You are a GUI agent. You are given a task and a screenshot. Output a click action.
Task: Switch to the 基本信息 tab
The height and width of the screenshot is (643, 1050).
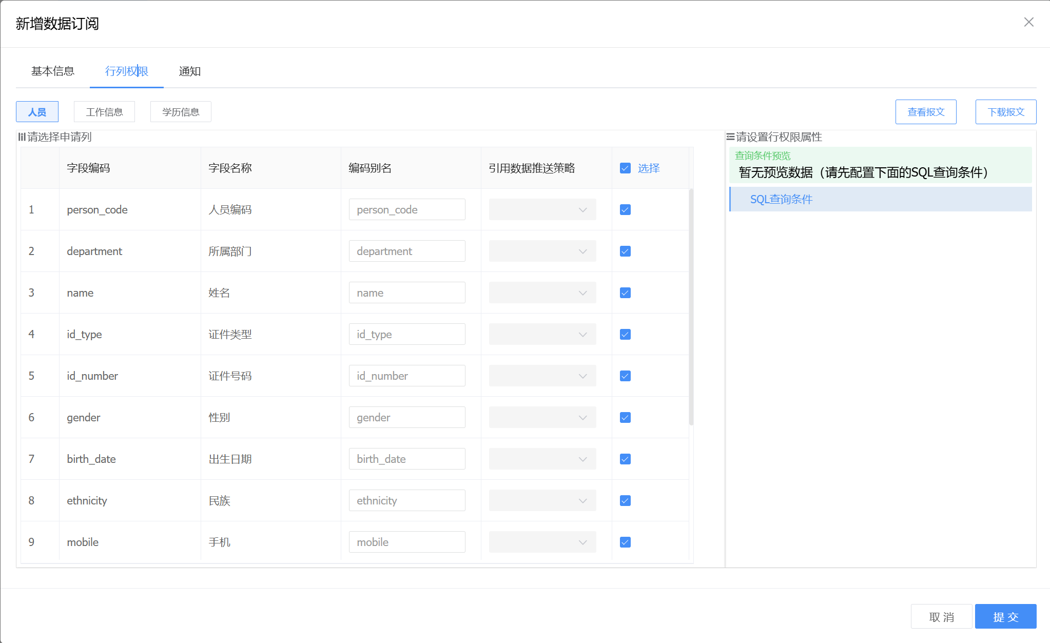[53, 71]
